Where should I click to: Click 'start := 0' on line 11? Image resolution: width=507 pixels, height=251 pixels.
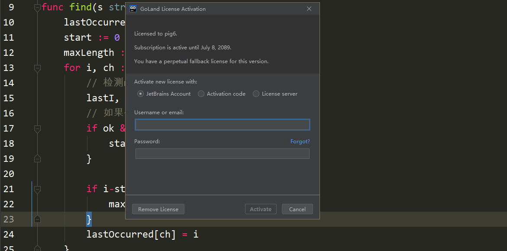click(92, 38)
